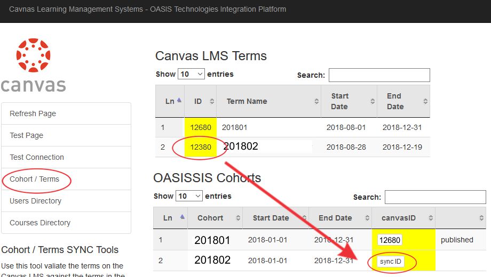This screenshot has width=491, height=277.
Task: Click term name 201802 in Terms table
Action: point(241,146)
